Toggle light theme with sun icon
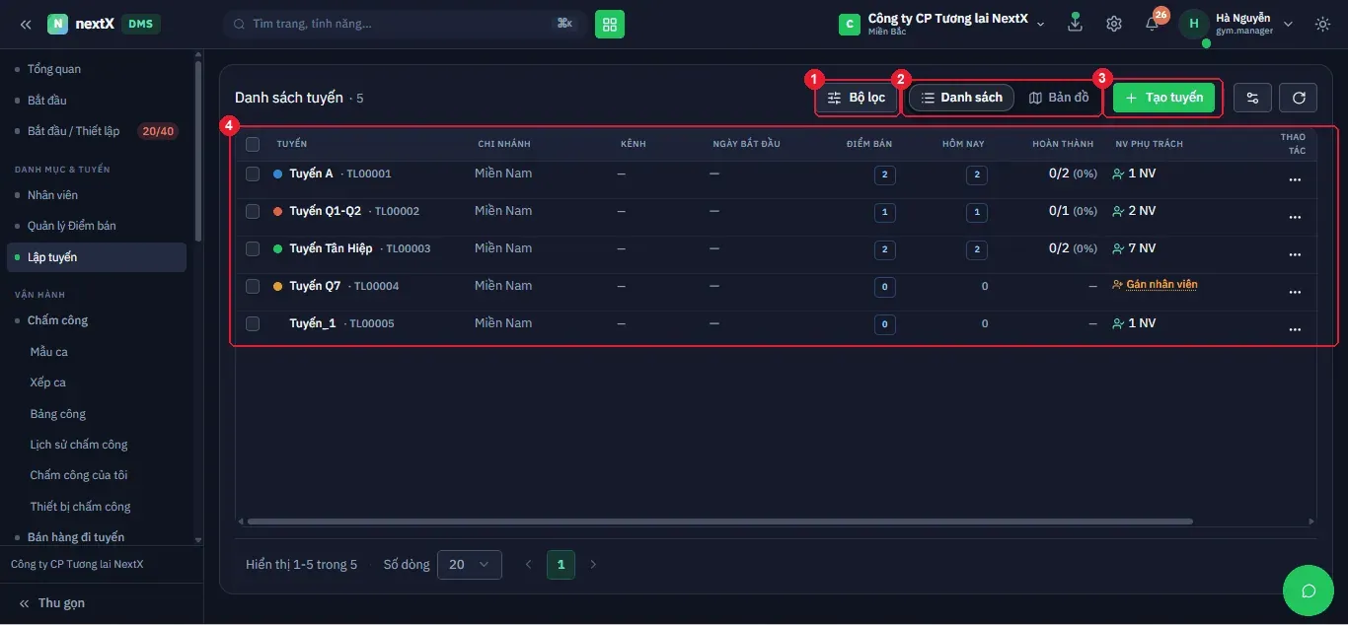The width and height of the screenshot is (1348, 625). click(1322, 24)
